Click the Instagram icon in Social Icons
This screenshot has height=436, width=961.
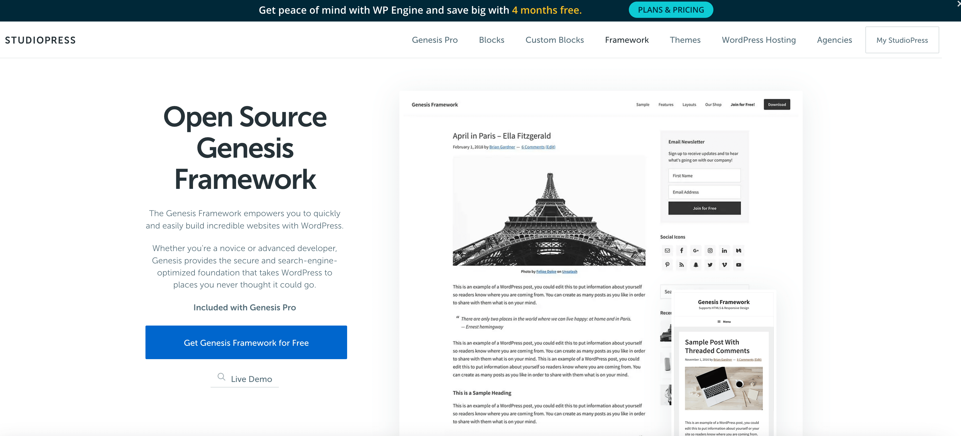pyautogui.click(x=710, y=250)
